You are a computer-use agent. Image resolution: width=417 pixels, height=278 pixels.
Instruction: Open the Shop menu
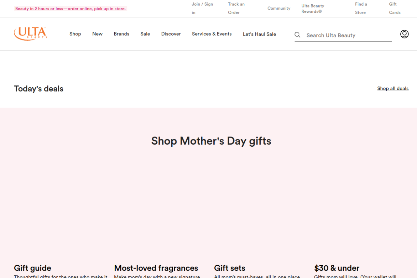(75, 34)
